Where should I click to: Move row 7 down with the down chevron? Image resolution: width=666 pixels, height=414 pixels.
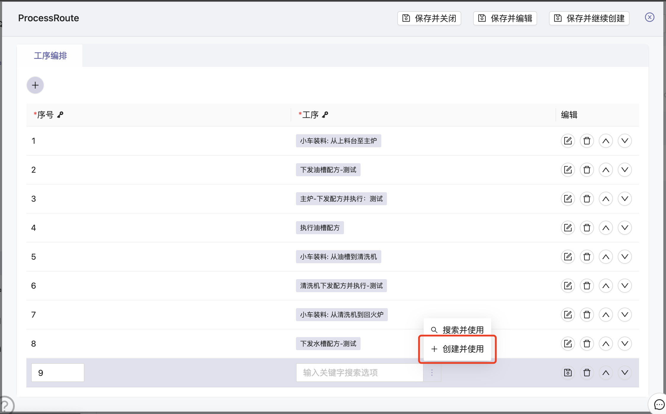(x=625, y=315)
